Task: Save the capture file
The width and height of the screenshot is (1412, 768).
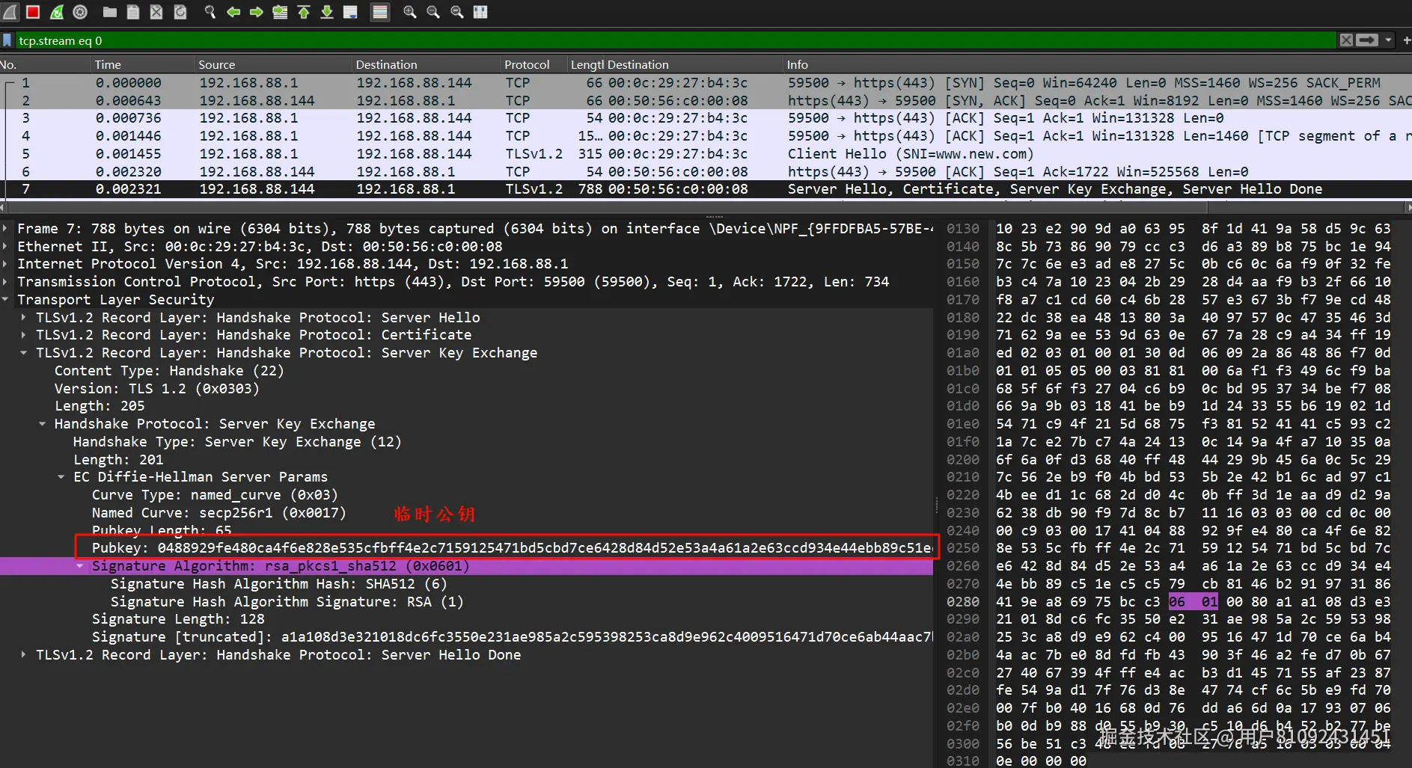Action: point(133,12)
